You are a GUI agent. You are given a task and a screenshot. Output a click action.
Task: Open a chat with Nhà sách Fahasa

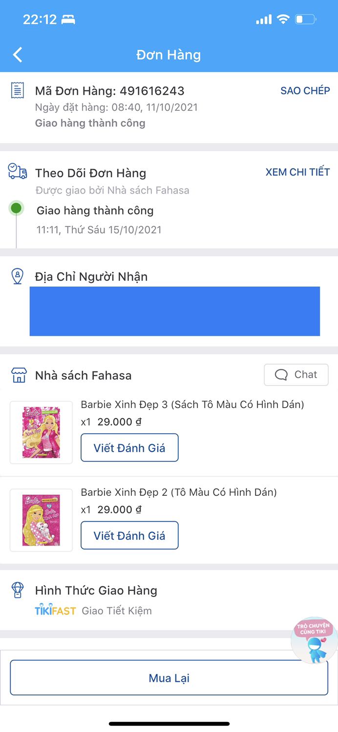pos(296,375)
